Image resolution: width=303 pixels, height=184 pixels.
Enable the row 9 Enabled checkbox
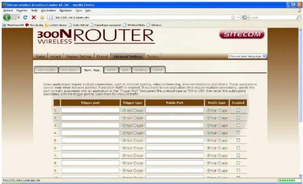[238, 170]
